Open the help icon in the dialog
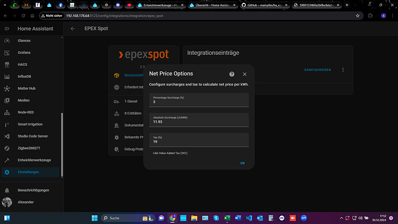 [231, 74]
